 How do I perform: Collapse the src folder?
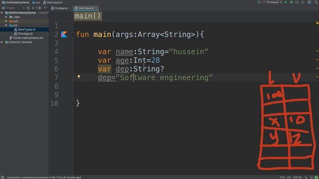coord(6,25)
